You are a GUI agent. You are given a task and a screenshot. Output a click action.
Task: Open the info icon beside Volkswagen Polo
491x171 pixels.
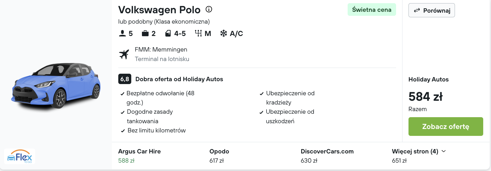(209, 9)
